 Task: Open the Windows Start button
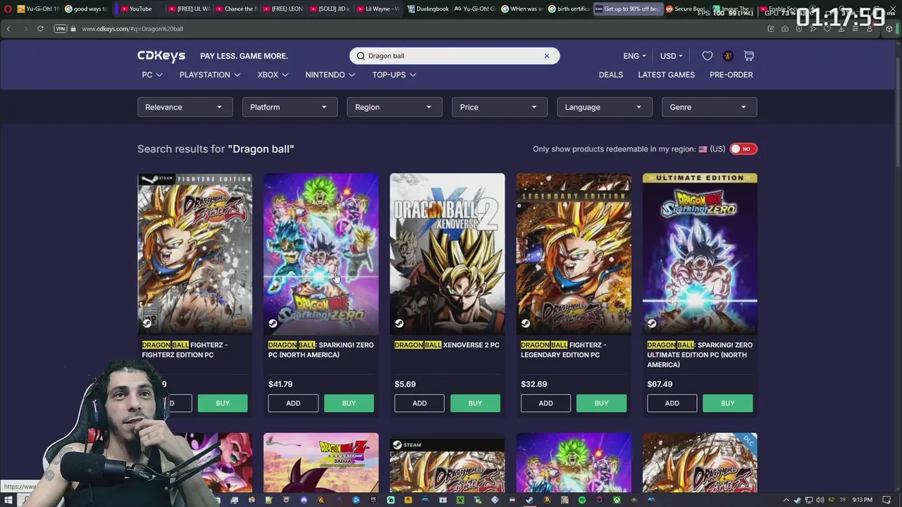[x=8, y=500]
